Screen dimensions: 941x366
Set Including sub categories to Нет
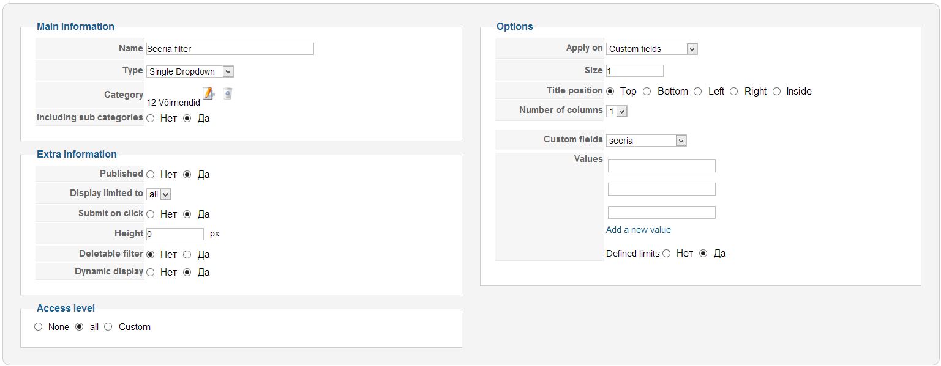tap(151, 119)
